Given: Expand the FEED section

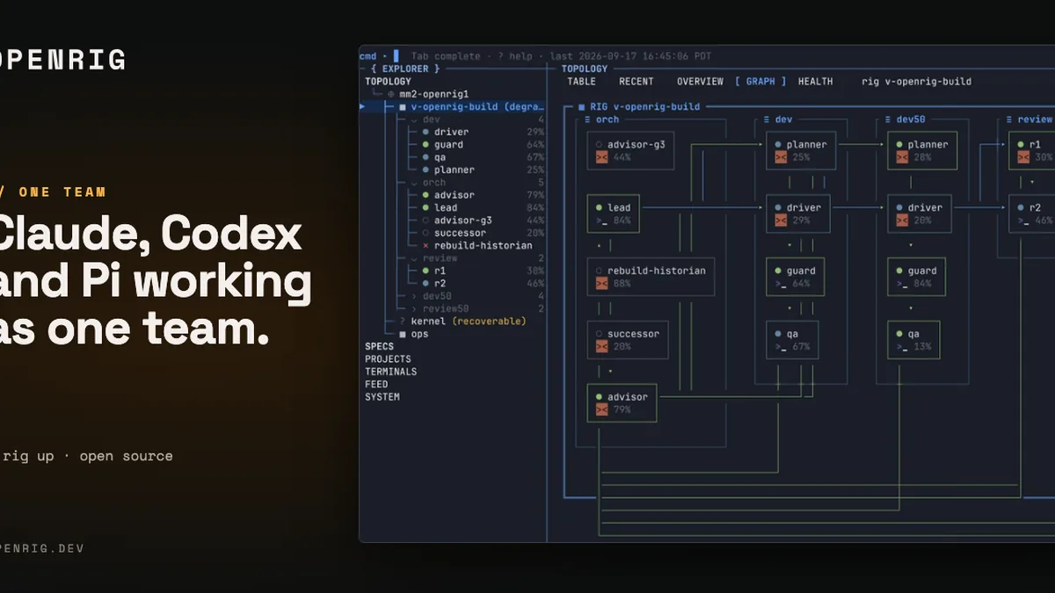Looking at the screenshot, I should tap(376, 385).
